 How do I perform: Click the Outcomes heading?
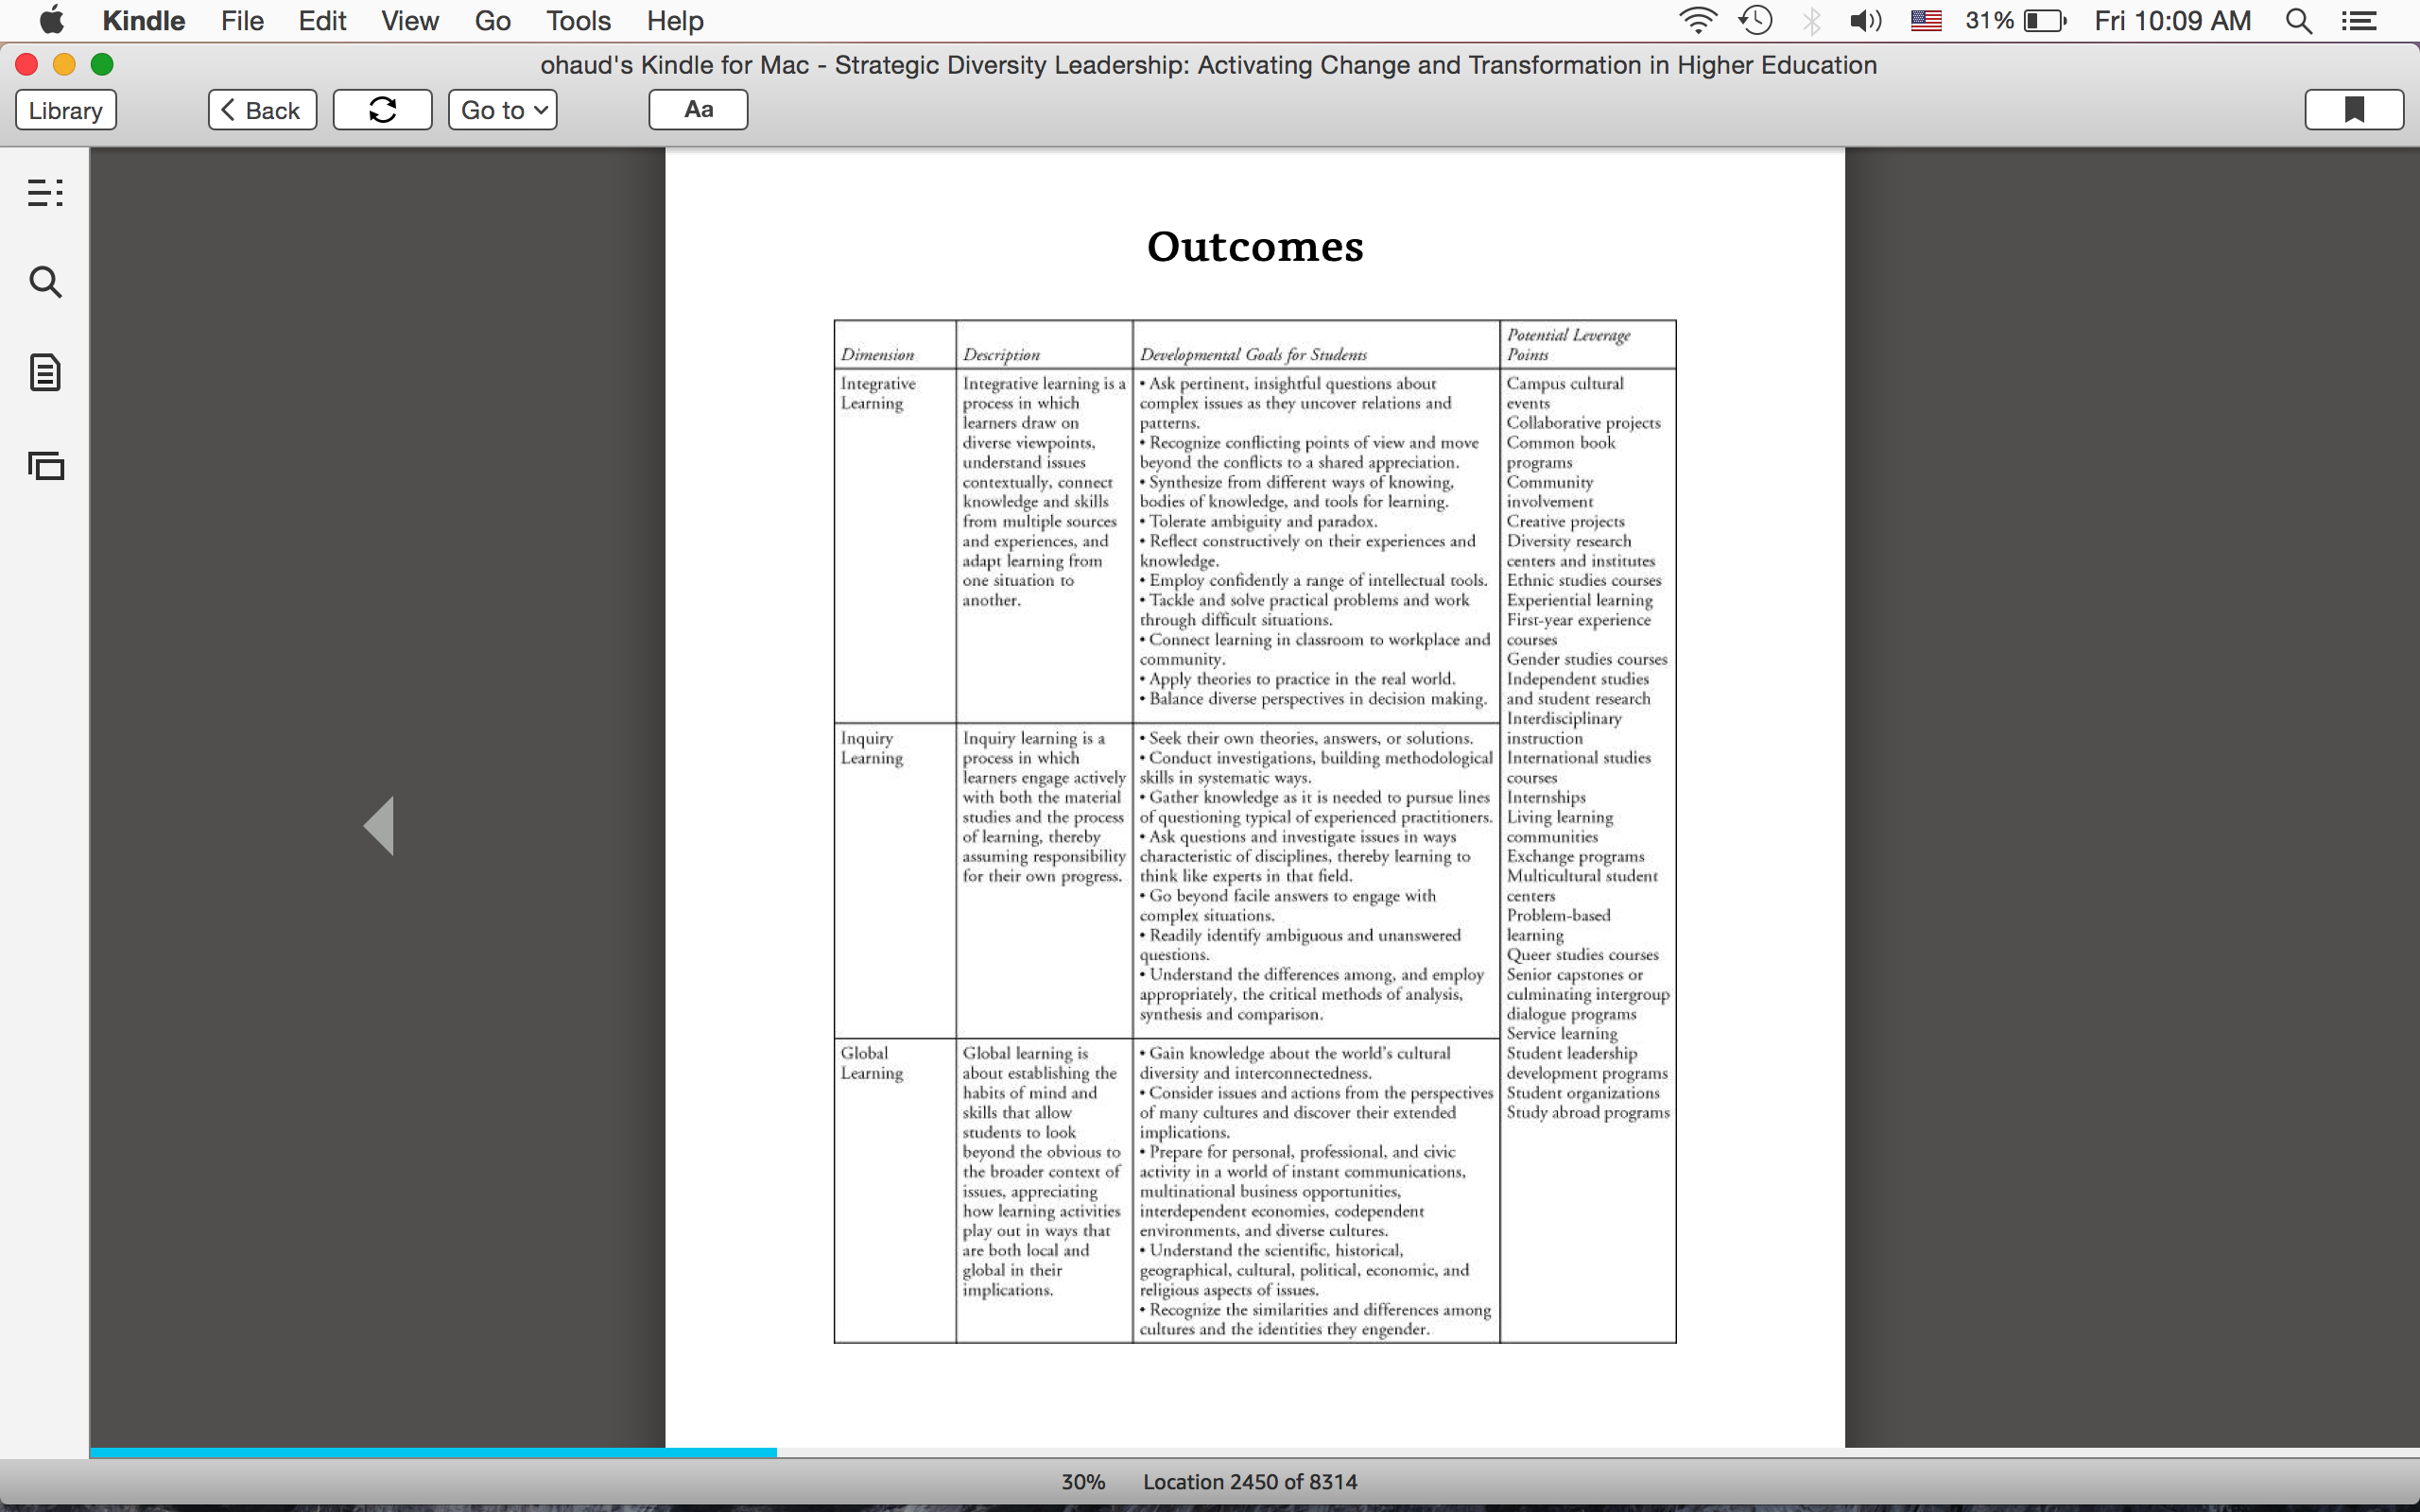click(1255, 247)
